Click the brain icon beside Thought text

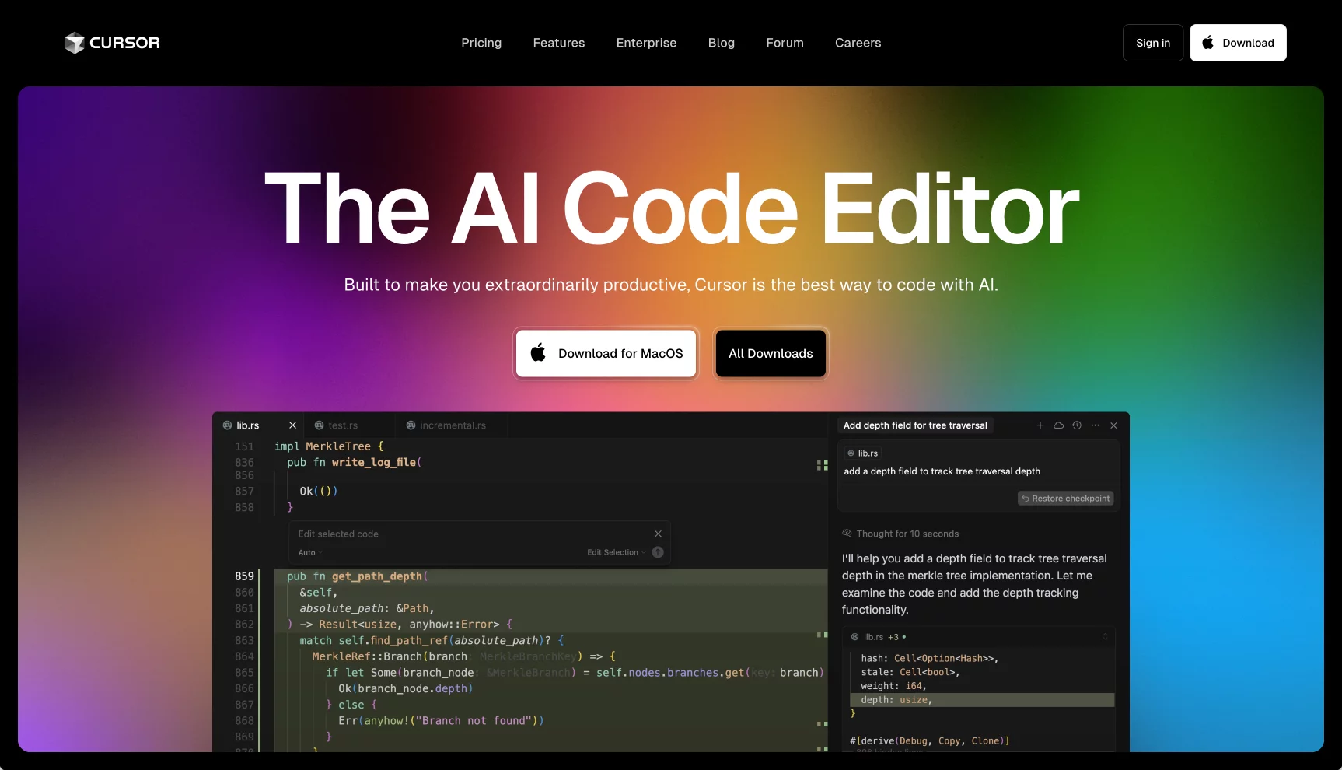coord(847,534)
